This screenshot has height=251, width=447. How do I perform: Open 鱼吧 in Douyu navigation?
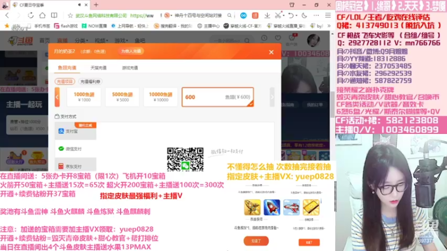140,41
